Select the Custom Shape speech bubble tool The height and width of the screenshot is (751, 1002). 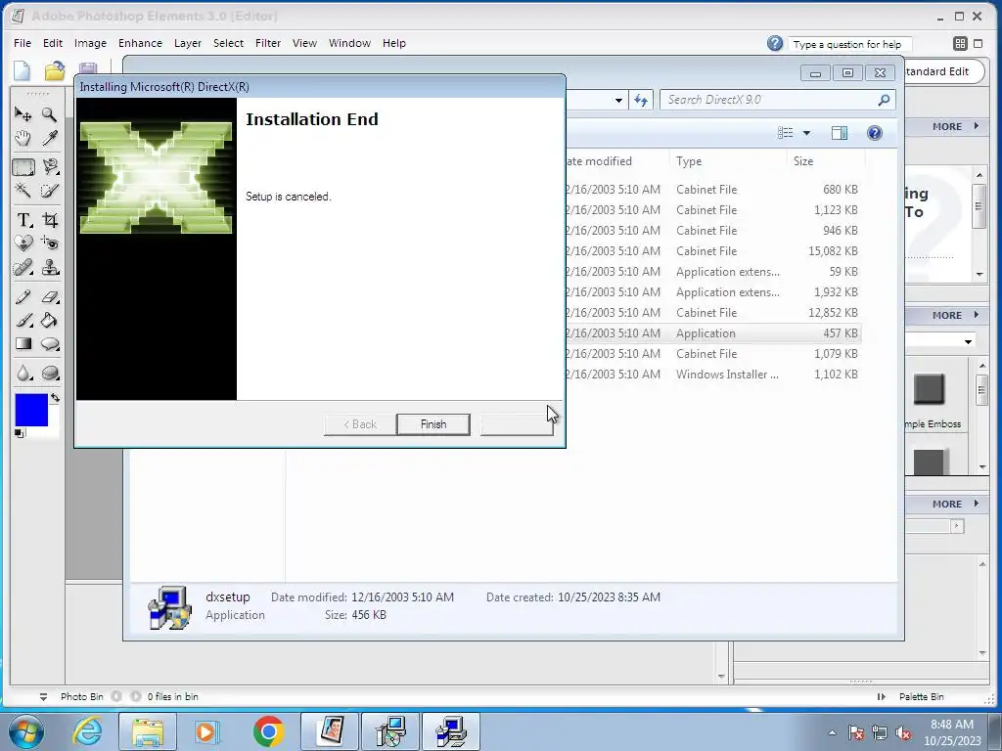[x=49, y=343]
